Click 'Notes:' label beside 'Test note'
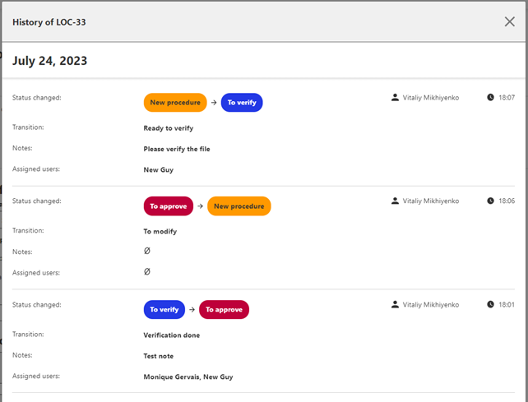The image size is (528, 402). [x=22, y=355]
